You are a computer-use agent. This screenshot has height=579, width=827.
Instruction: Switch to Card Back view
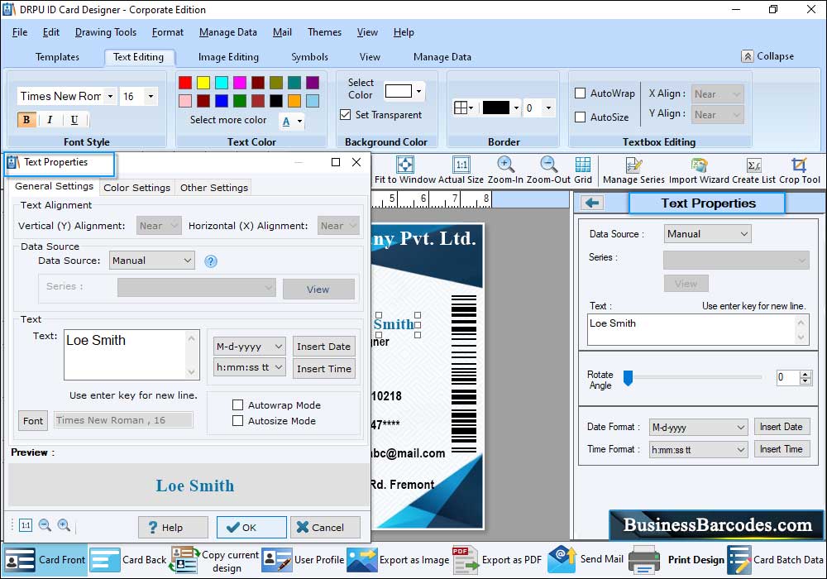tap(128, 559)
